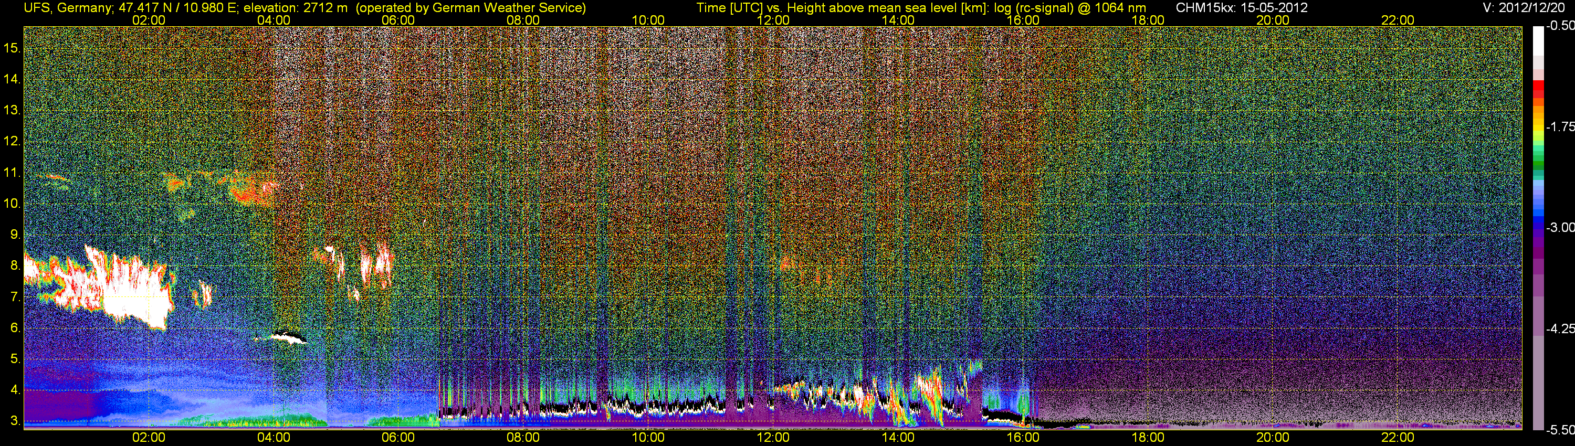Select the -3.00 colorbar scale label
Viewport: 1575px width, 446px height.
point(1560,227)
